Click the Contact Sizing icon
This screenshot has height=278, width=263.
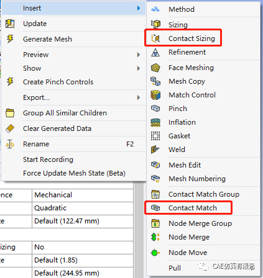(155, 38)
